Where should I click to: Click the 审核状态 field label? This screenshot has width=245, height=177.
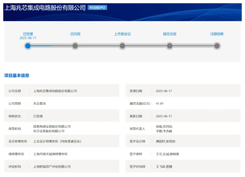click(x=15, y=116)
